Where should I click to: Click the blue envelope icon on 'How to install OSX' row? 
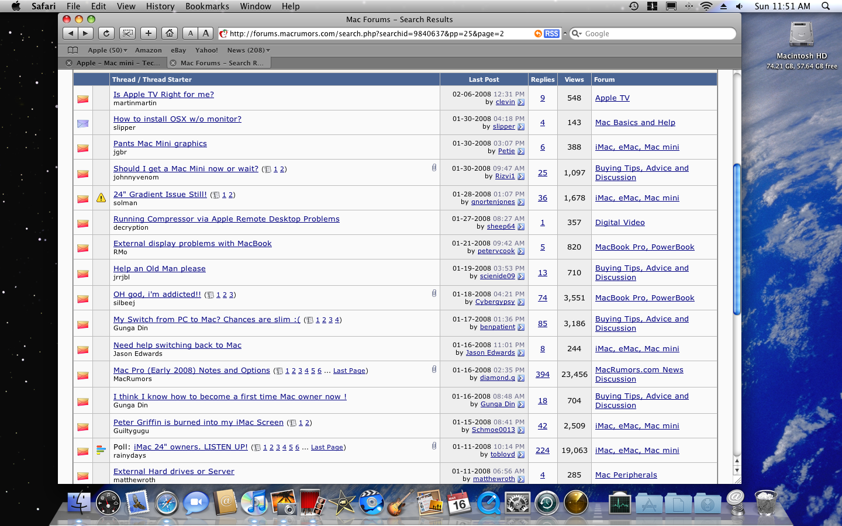tap(83, 123)
